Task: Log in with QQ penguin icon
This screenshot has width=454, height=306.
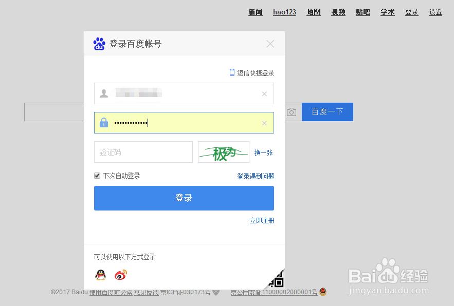Action: tap(100, 275)
